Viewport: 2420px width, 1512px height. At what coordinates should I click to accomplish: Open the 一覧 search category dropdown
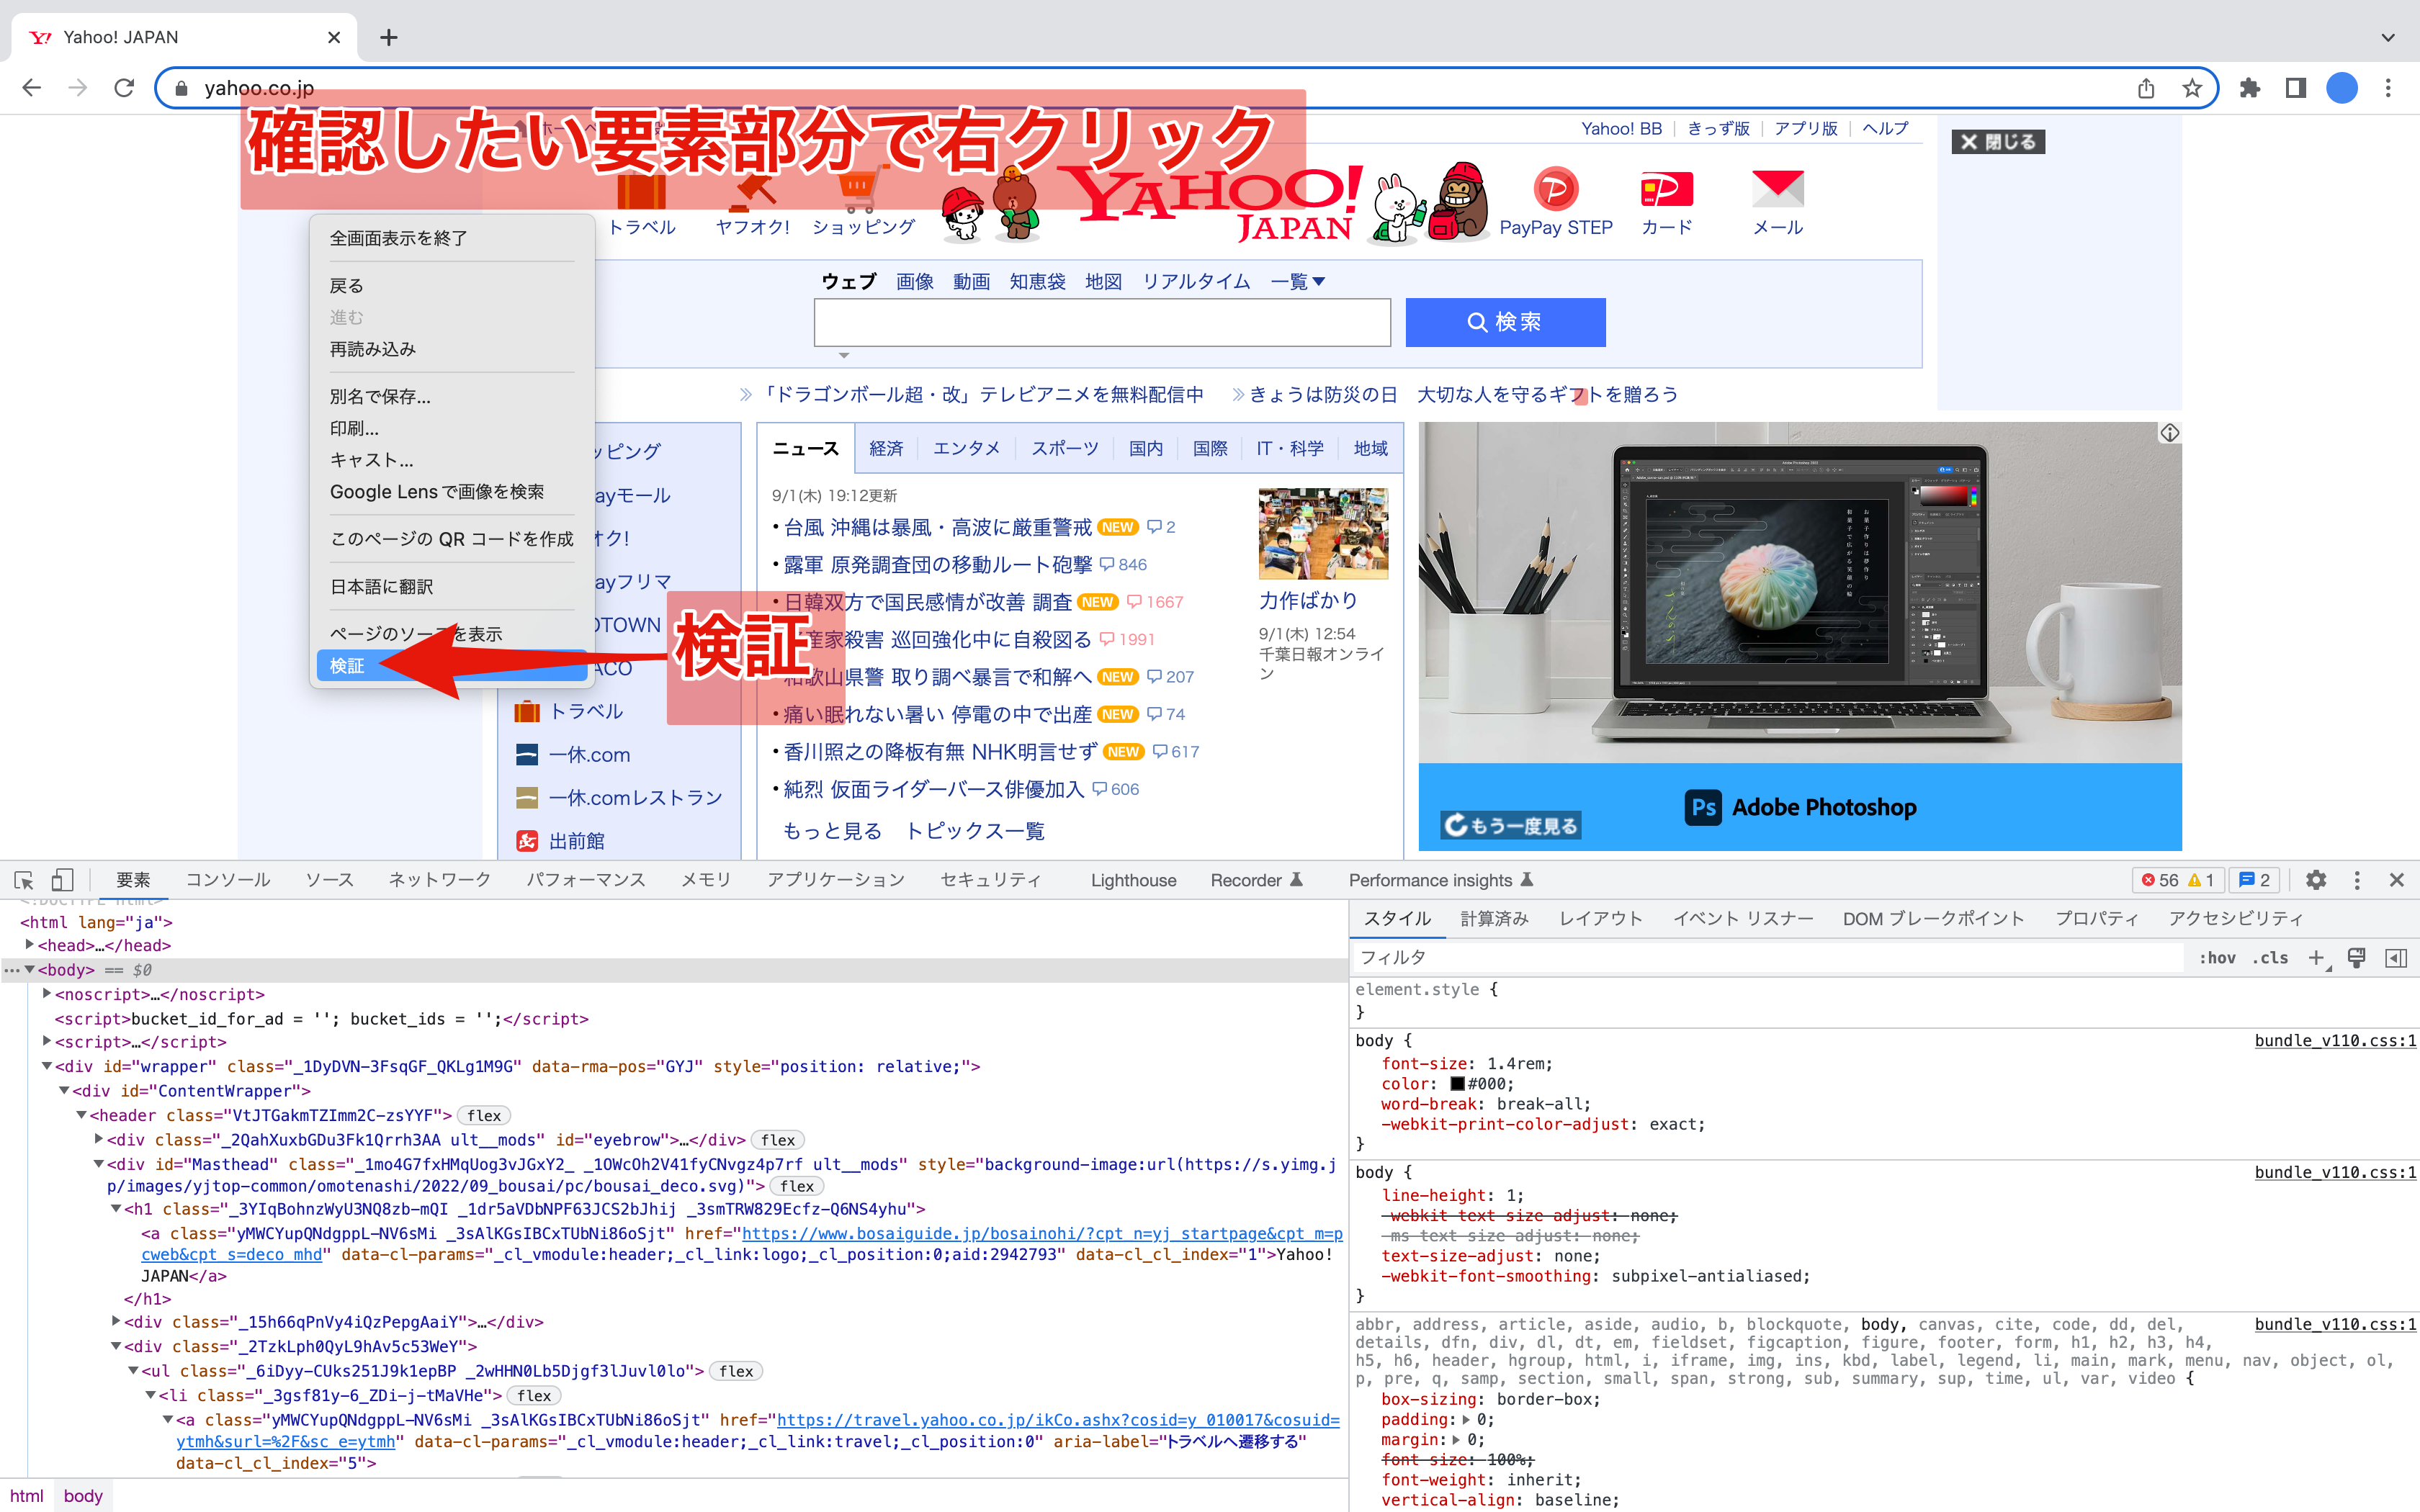tap(1298, 281)
